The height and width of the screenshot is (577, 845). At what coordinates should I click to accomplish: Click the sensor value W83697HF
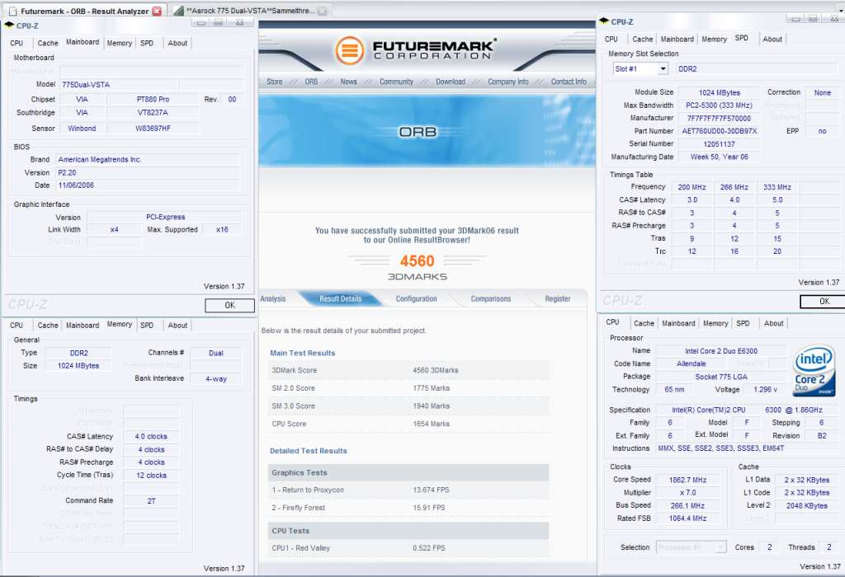pos(153,129)
